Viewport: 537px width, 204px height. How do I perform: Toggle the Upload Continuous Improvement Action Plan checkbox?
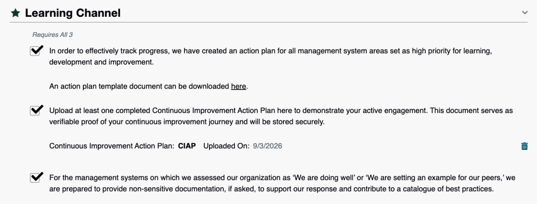pos(35,111)
